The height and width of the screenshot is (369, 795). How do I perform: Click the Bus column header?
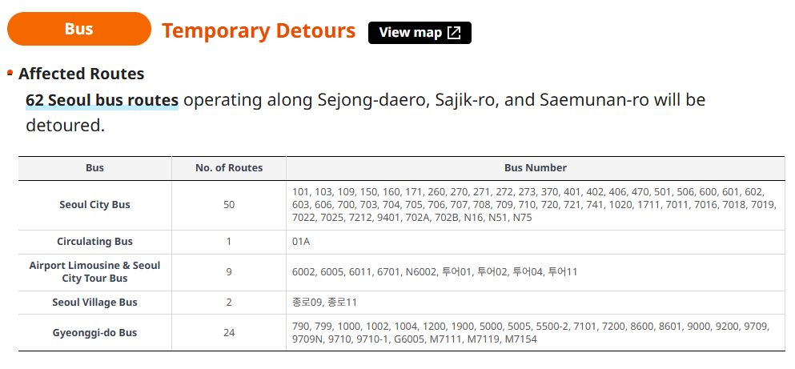[x=94, y=168]
